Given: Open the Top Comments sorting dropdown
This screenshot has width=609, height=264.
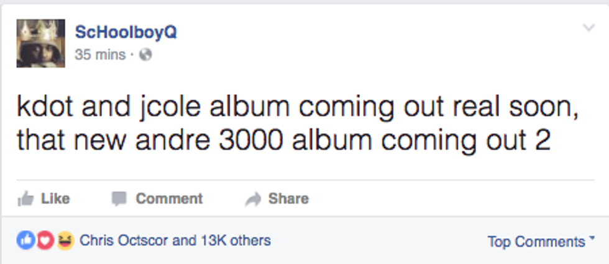Looking at the screenshot, I should (536, 241).
